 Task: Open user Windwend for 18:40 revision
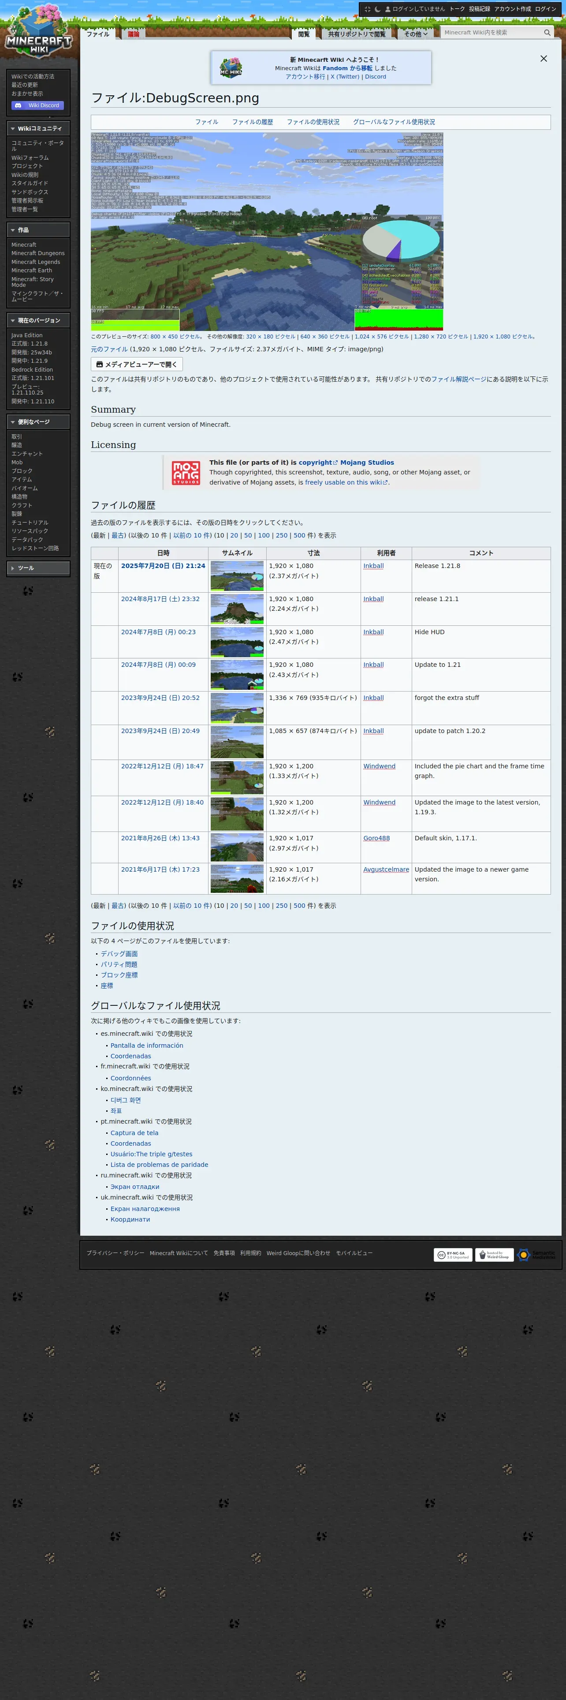[x=380, y=802]
